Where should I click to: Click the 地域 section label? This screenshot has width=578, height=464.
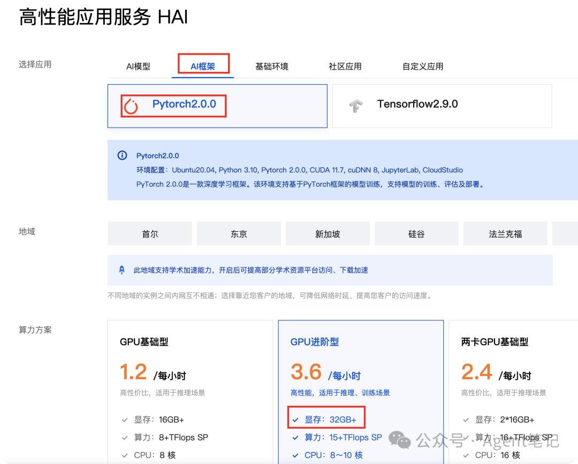27,231
